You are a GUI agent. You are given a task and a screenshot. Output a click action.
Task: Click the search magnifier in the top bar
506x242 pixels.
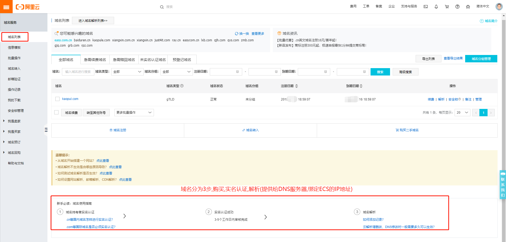click(162, 7)
